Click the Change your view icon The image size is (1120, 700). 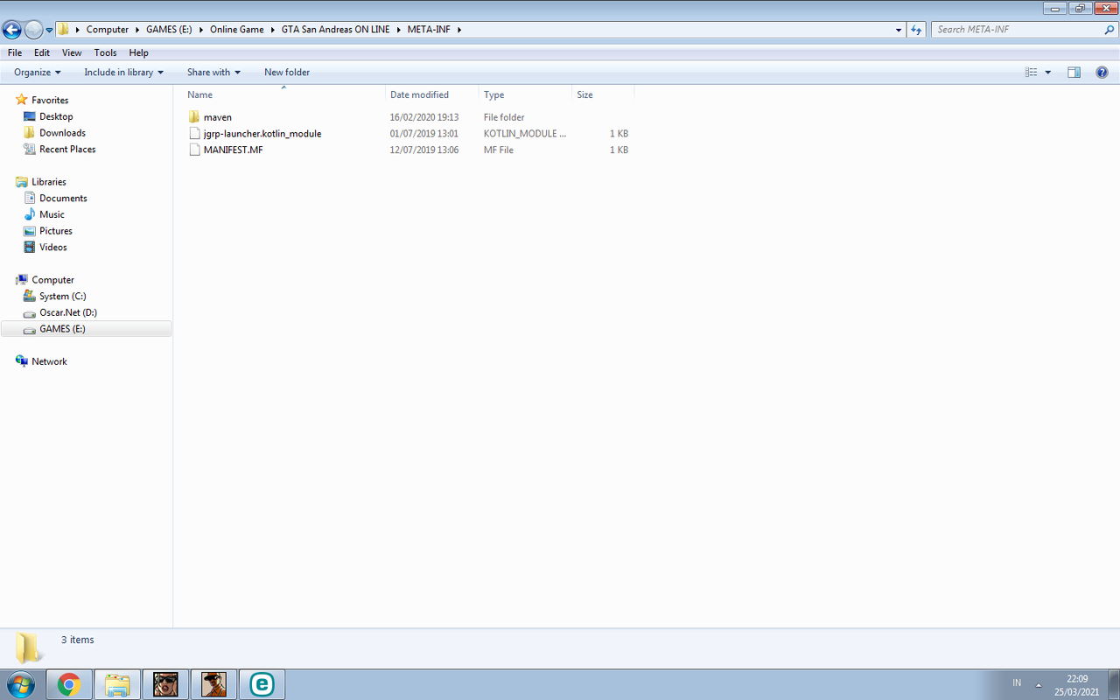tap(1031, 73)
